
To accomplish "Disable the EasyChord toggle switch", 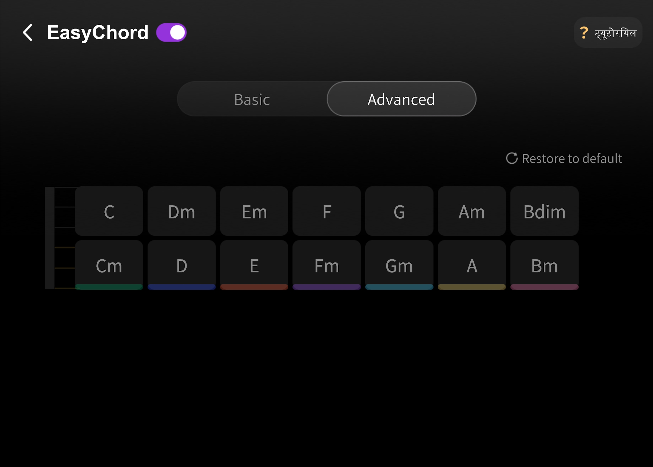I will point(171,31).
